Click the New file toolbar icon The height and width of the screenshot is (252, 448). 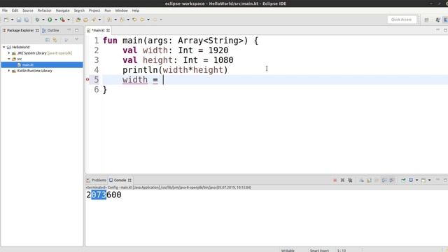click(x=6, y=20)
